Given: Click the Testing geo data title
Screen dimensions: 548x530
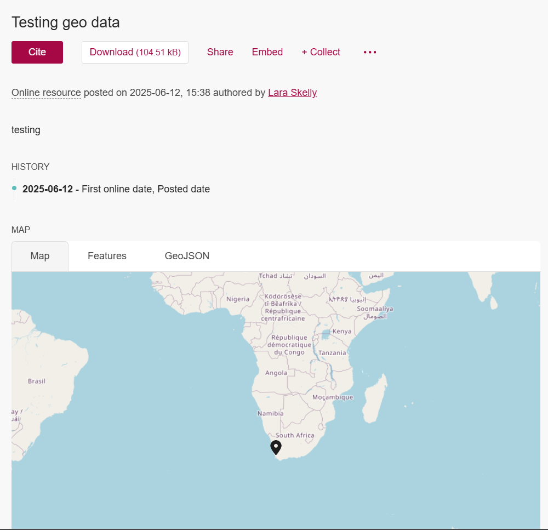Looking at the screenshot, I should 66,22.
